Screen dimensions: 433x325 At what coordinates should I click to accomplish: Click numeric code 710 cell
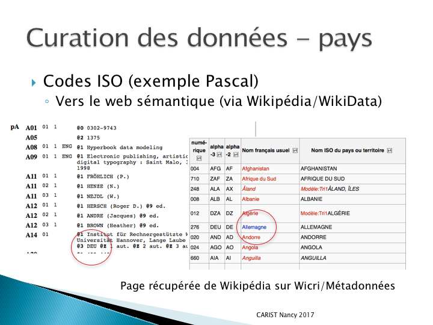[199, 179]
